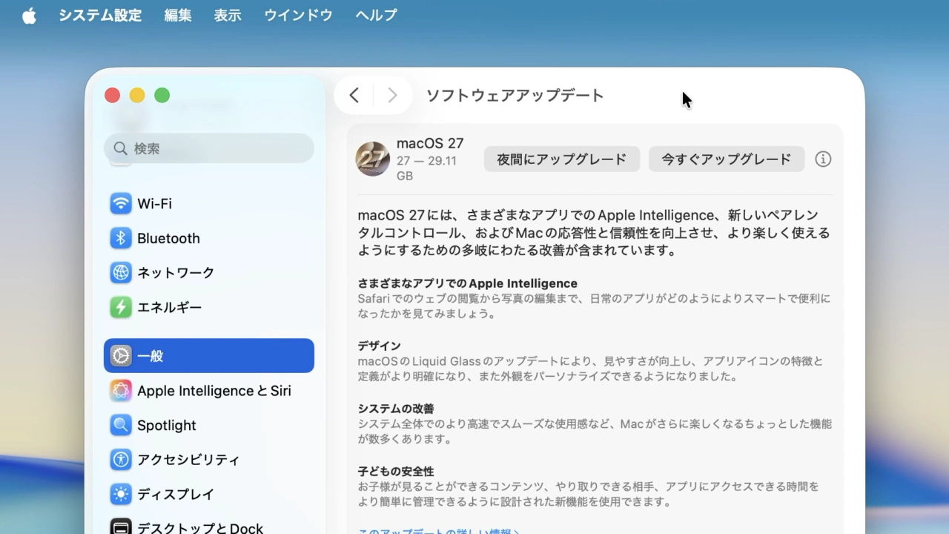Go back with the left chevron

tap(354, 95)
